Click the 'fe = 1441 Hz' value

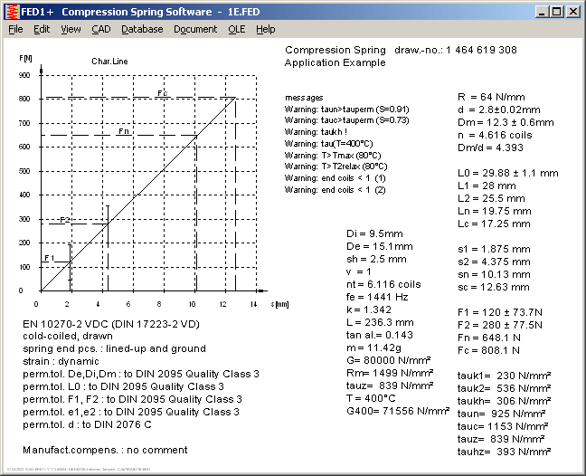(377, 297)
